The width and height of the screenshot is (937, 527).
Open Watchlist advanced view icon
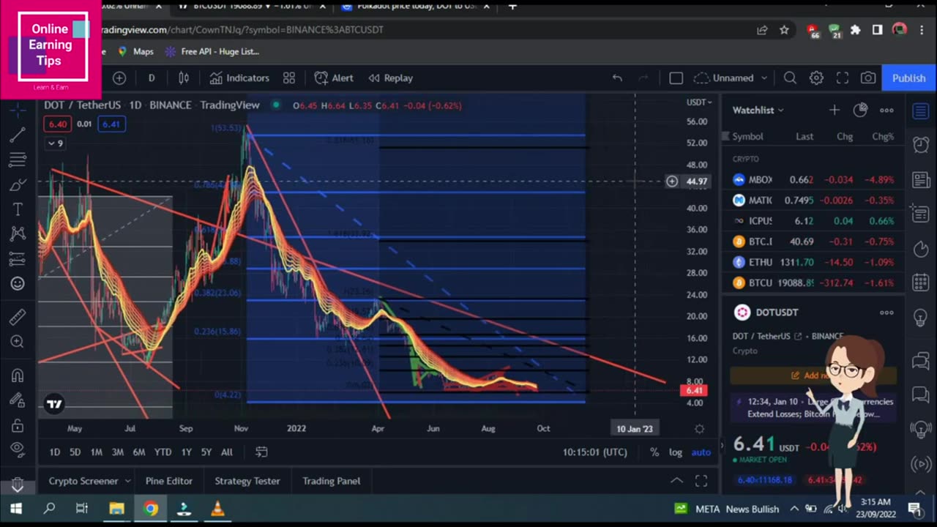click(x=860, y=110)
